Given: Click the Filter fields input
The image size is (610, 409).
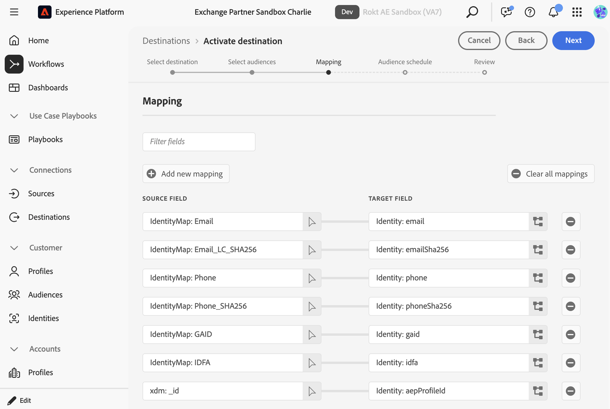Looking at the screenshot, I should [x=199, y=142].
